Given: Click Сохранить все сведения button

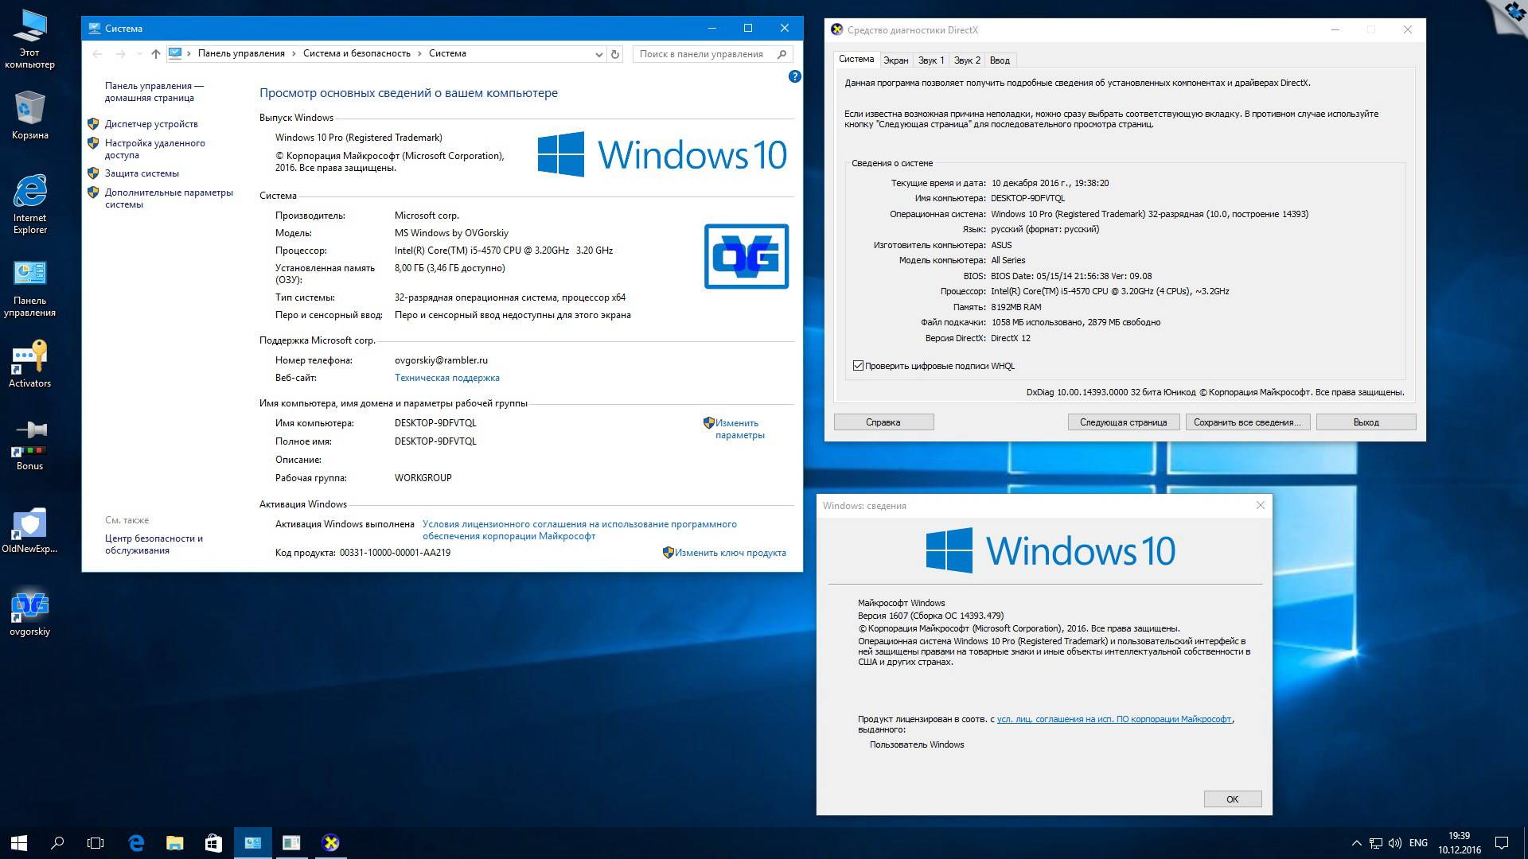Looking at the screenshot, I should coord(1247,422).
